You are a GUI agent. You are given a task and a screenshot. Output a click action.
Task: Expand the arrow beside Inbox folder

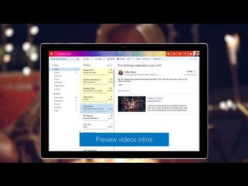pyautogui.click(x=53, y=69)
